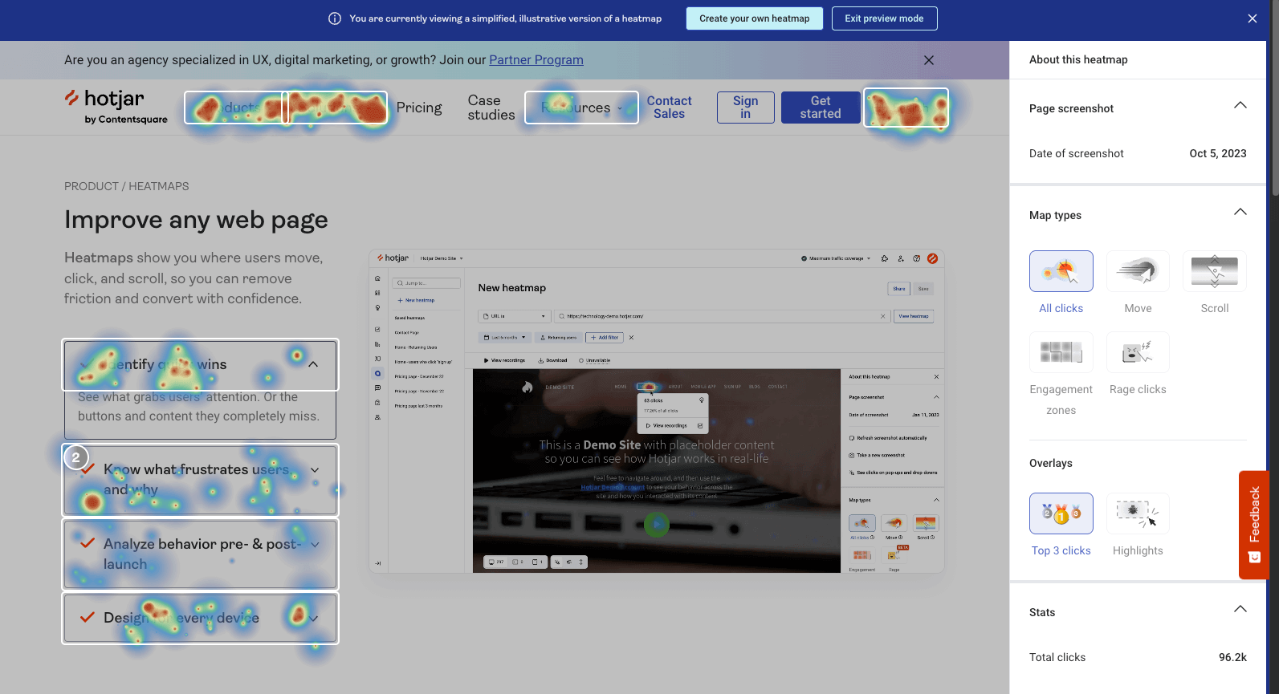
Task: Enable the Highlights overlay
Action: coord(1138,513)
